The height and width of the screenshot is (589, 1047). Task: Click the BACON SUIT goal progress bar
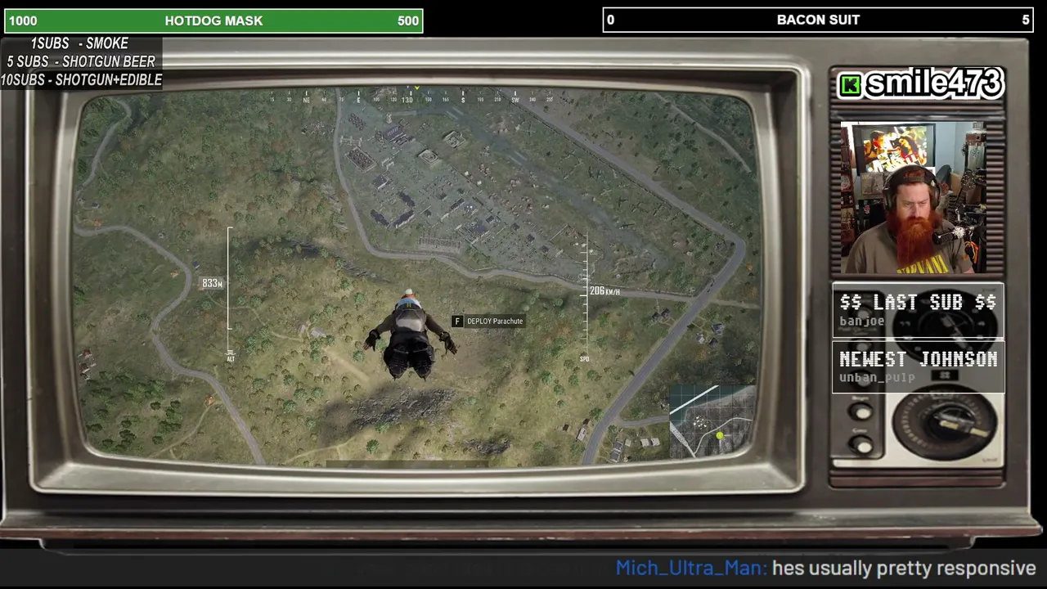818,20
